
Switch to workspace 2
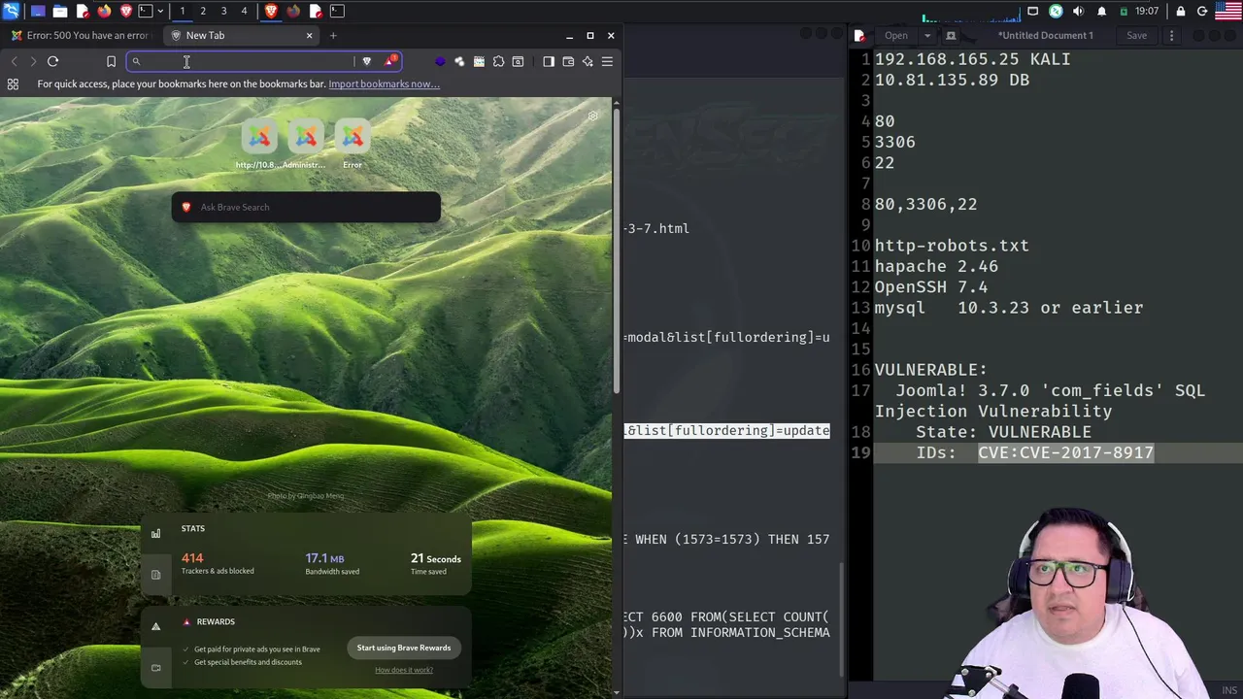coord(203,11)
